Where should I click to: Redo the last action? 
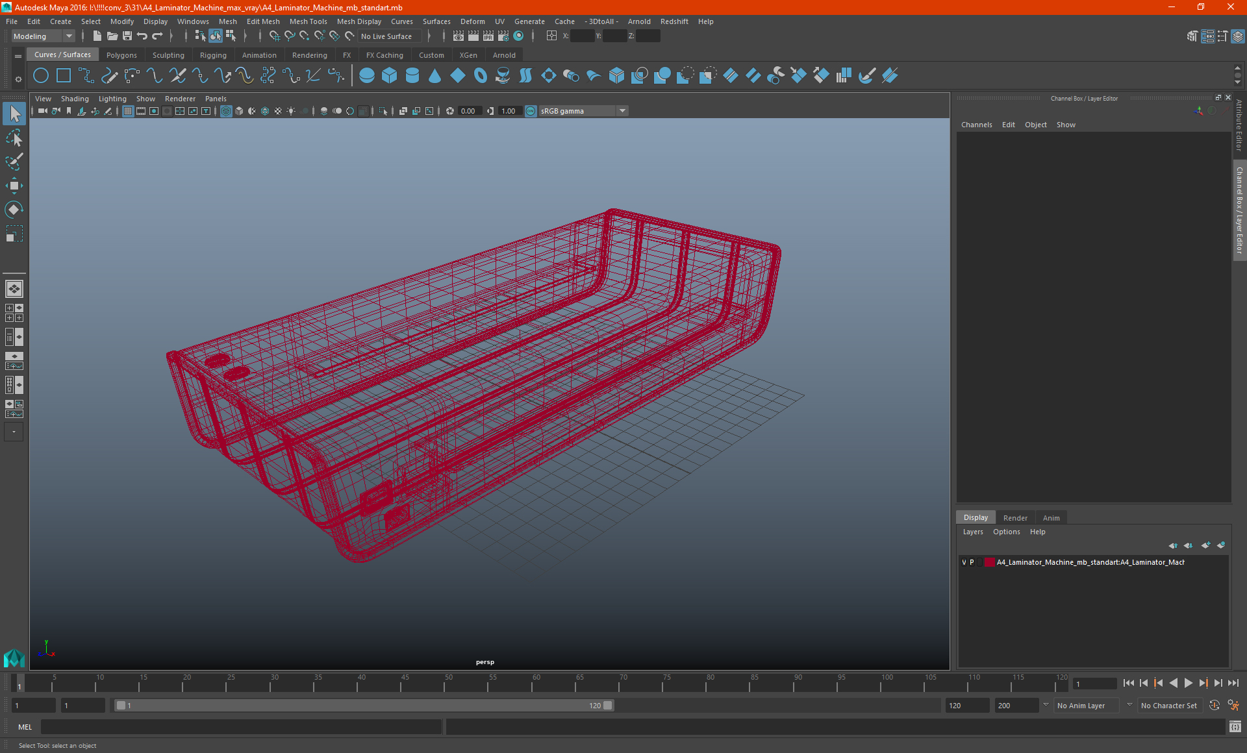(x=157, y=36)
